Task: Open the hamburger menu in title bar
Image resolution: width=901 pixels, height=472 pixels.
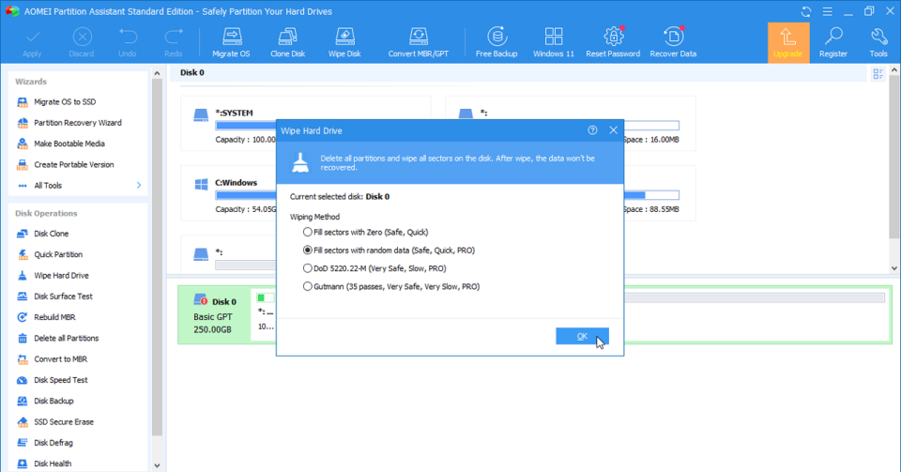Action: click(x=828, y=11)
